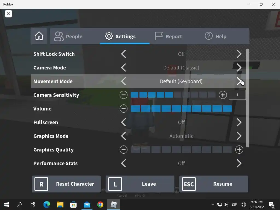The width and height of the screenshot is (280, 210).
Task: Close the menu with the X icon
Action: coord(8,14)
